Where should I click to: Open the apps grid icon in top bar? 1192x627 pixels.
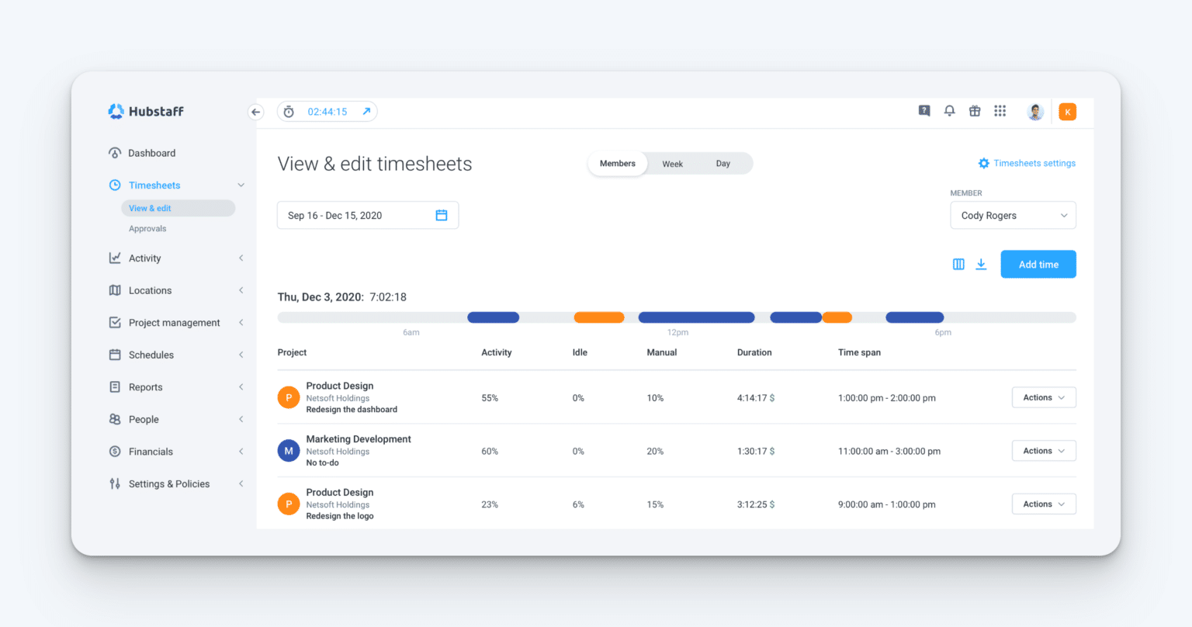1000,111
